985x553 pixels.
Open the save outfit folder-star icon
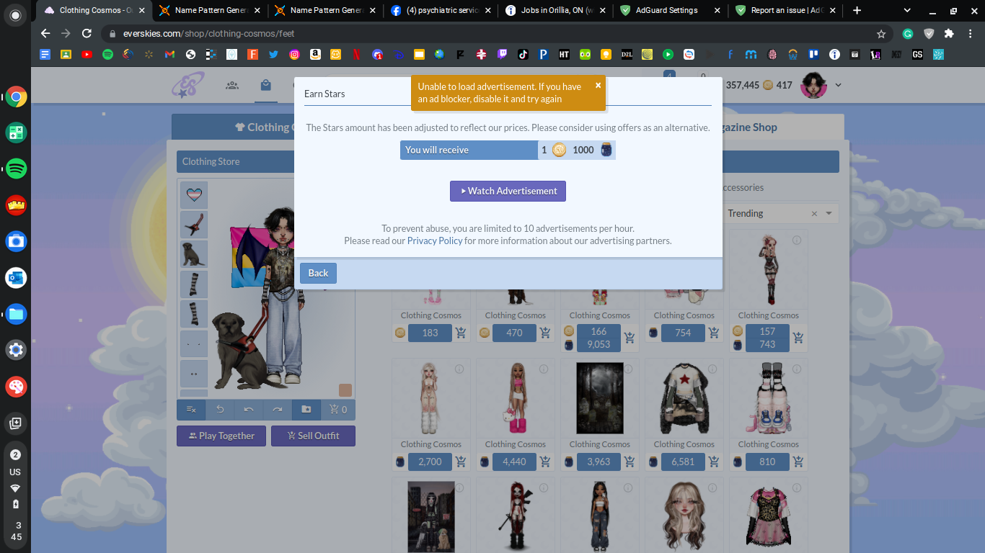(306, 409)
